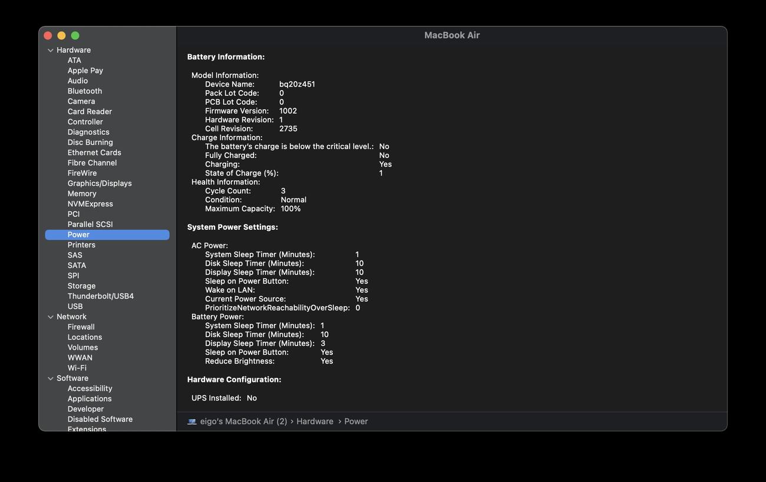Open PCI hardware entry
Image resolution: width=766 pixels, height=482 pixels.
pyautogui.click(x=74, y=214)
